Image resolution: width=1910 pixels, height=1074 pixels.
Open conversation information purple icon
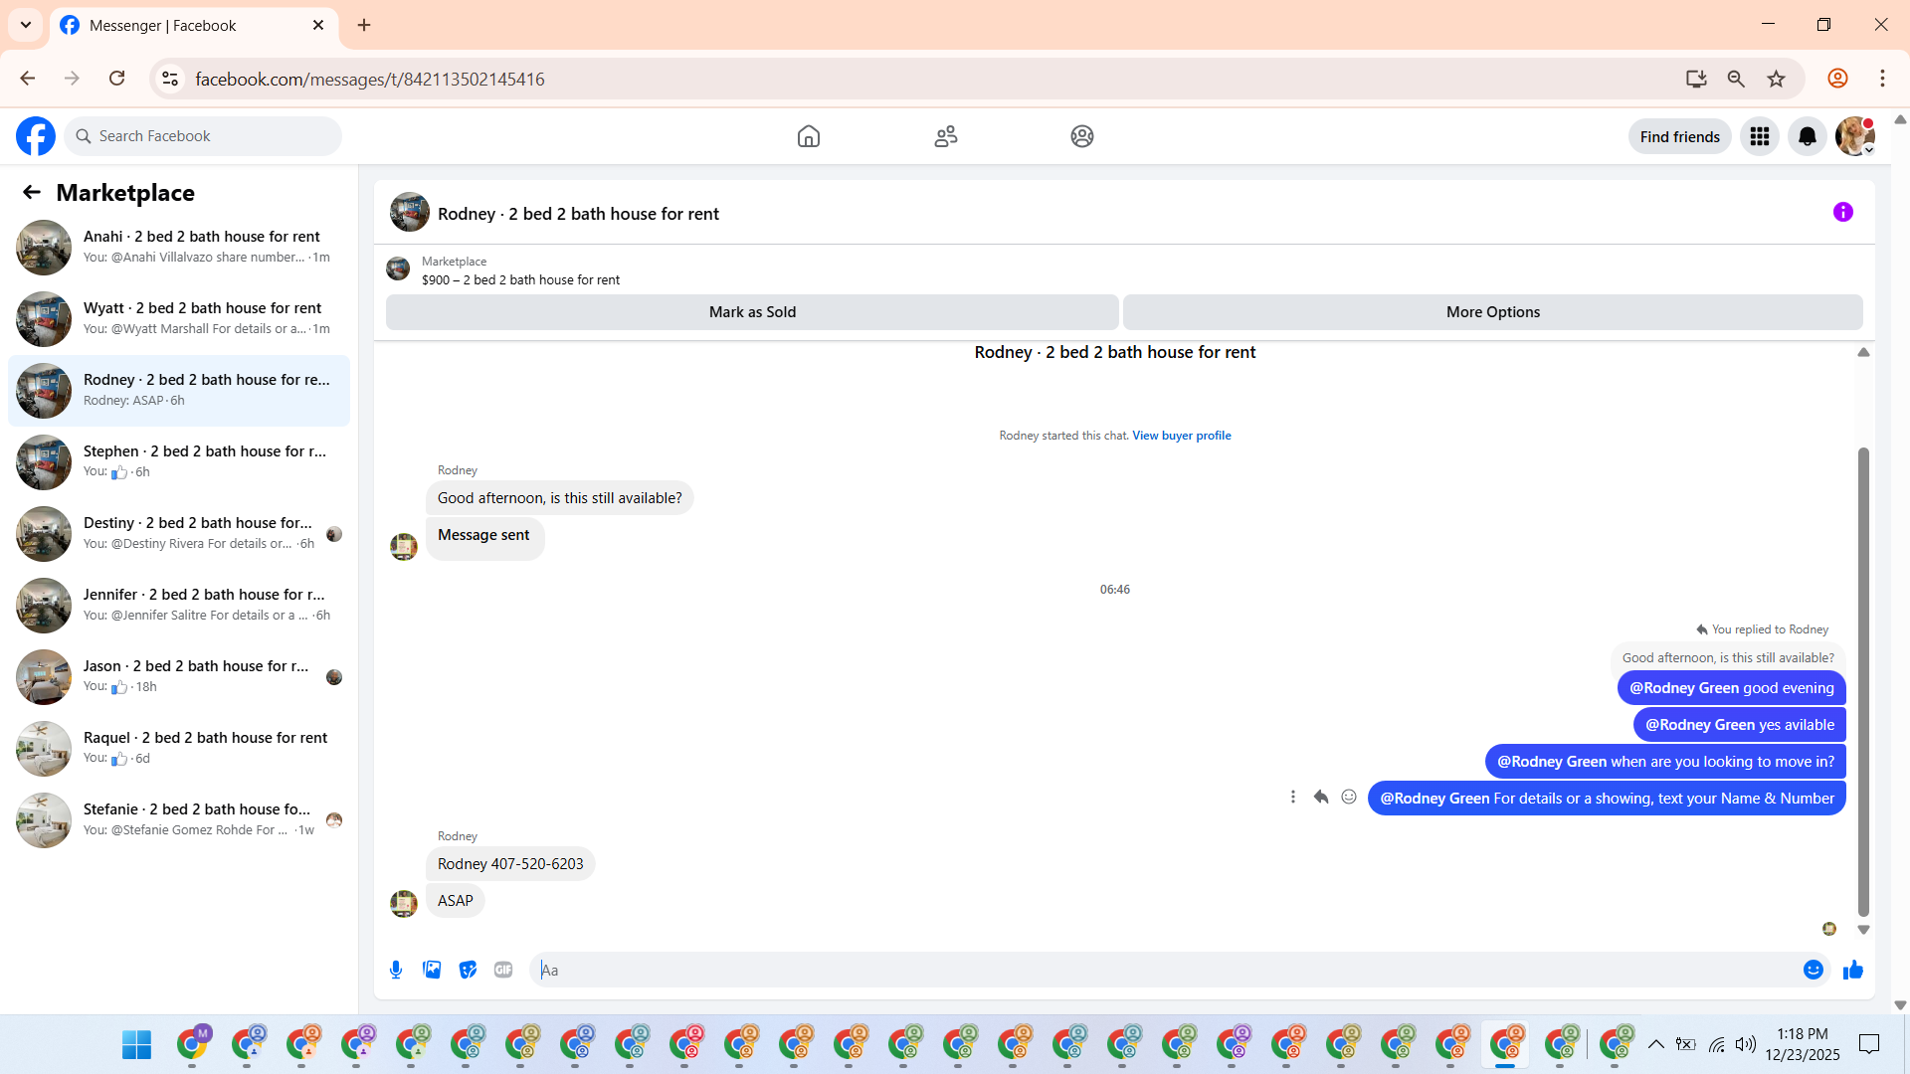click(1842, 212)
